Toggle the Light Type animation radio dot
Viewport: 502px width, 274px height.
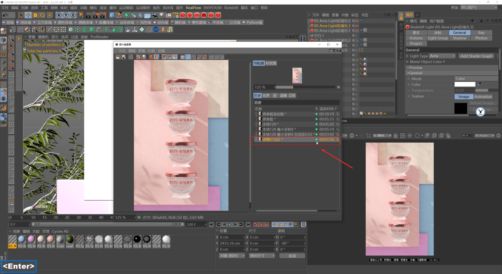[407, 56]
